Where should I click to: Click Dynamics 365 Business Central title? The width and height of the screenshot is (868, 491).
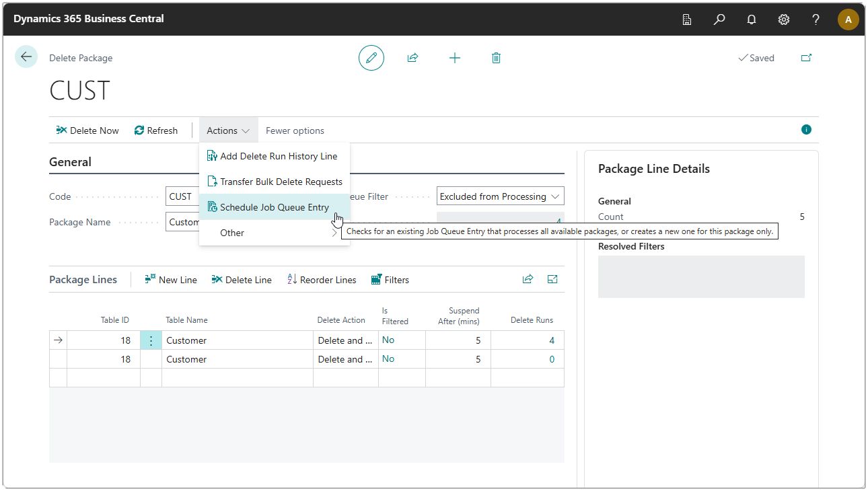[x=89, y=19]
